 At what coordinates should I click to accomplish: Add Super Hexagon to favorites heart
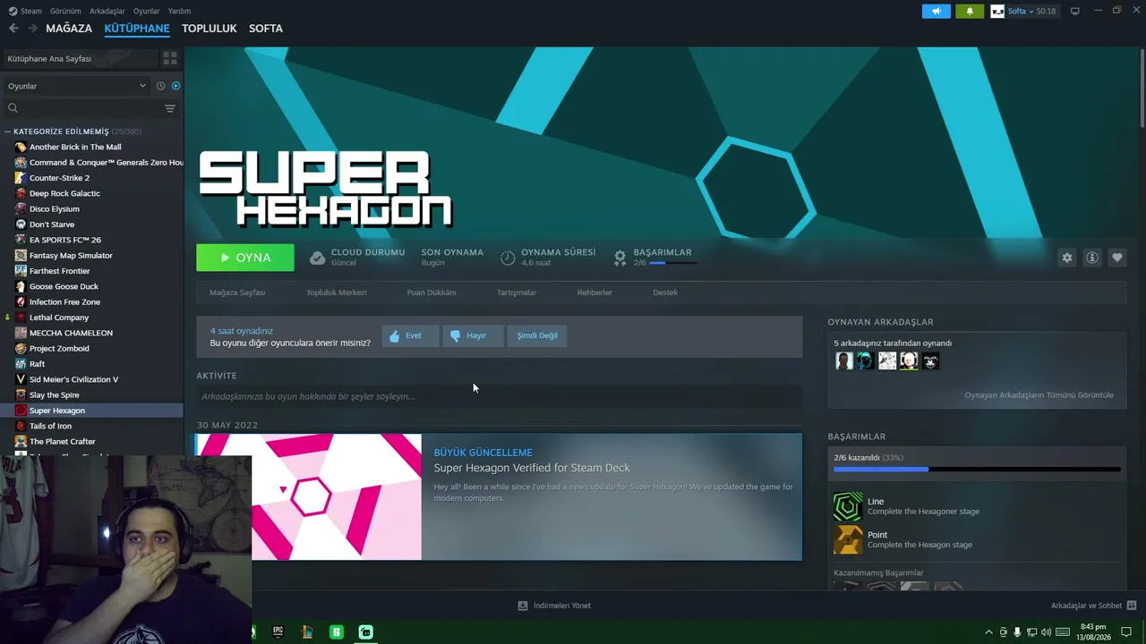pyautogui.click(x=1116, y=258)
